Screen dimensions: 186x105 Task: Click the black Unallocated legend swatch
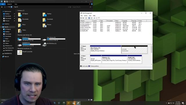tap(81, 66)
